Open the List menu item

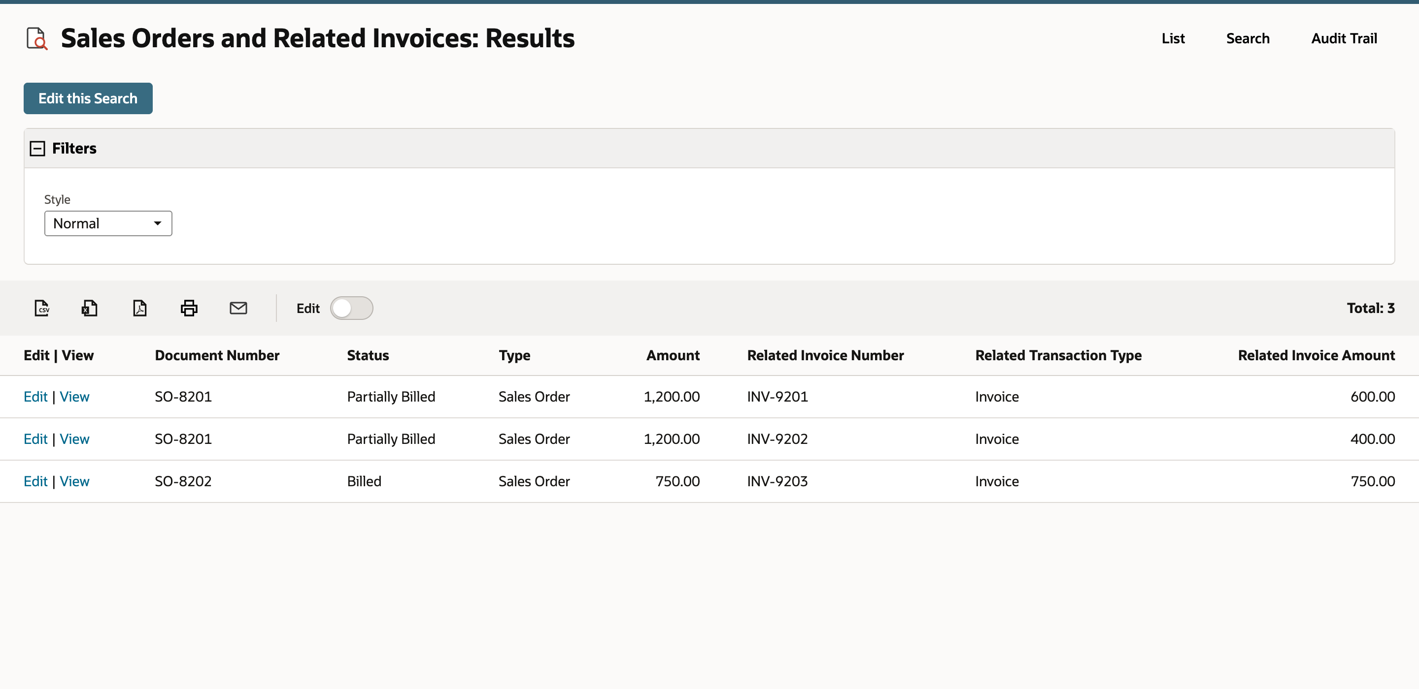(x=1173, y=38)
